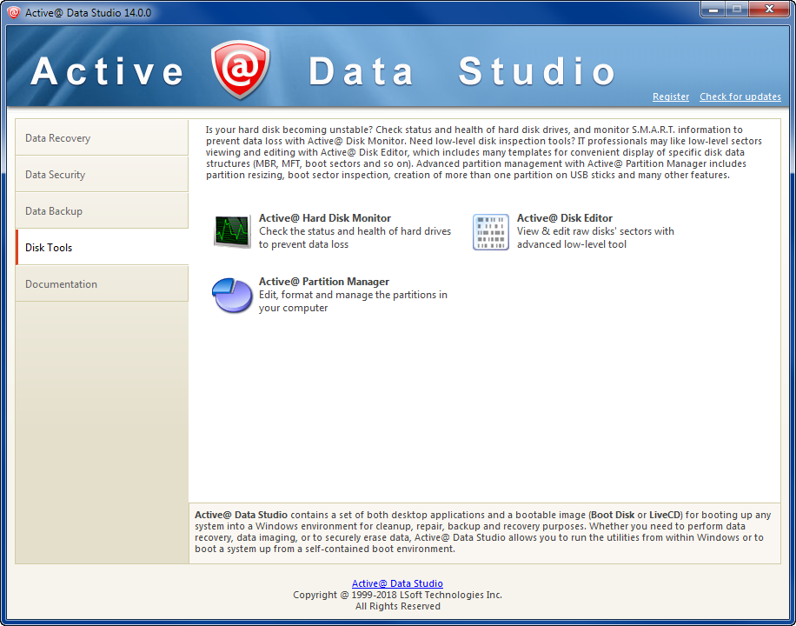Select the Disk Tools tab
This screenshot has height=626, width=796.
click(102, 248)
